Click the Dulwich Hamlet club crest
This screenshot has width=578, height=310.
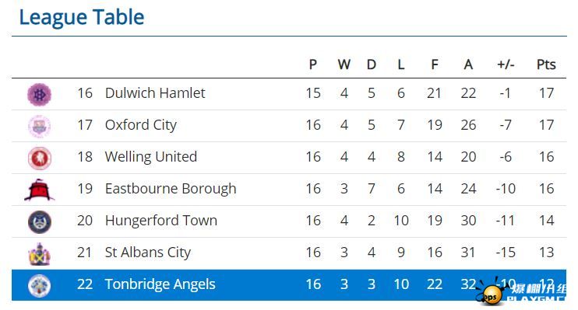click(x=40, y=95)
